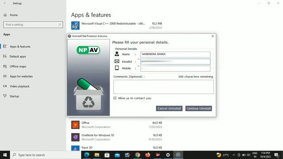Image resolution: width=283 pixels, height=159 pixels.
Task: Click the Settings back arrow
Action: [x=5, y=3]
